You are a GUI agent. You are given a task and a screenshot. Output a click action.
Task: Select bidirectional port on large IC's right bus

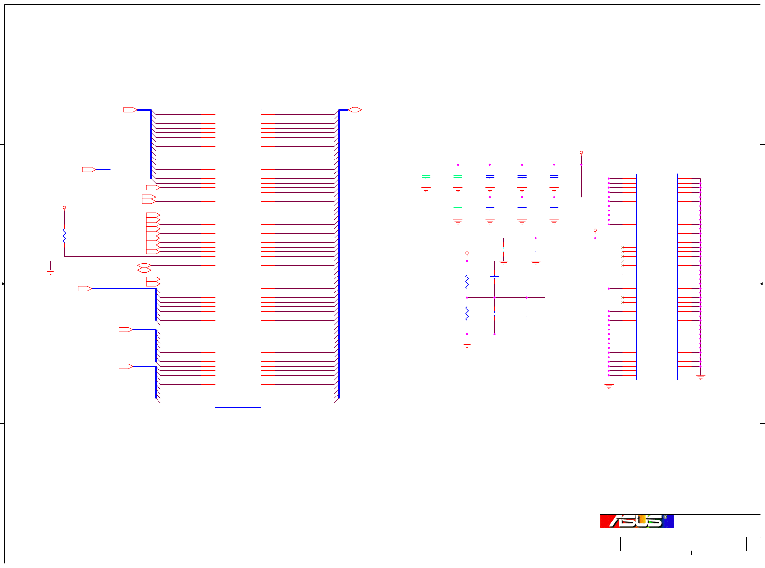tap(355, 110)
